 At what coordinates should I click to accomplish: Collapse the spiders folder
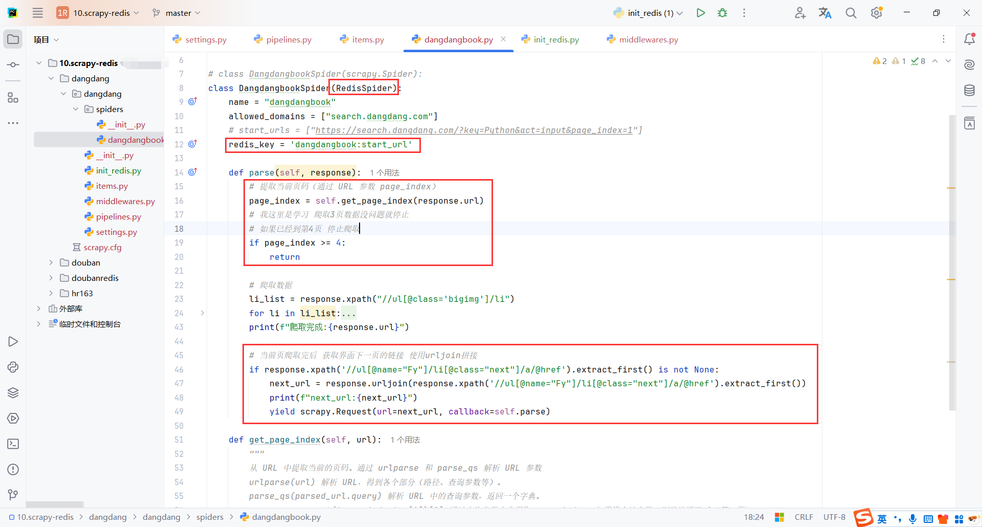point(76,109)
